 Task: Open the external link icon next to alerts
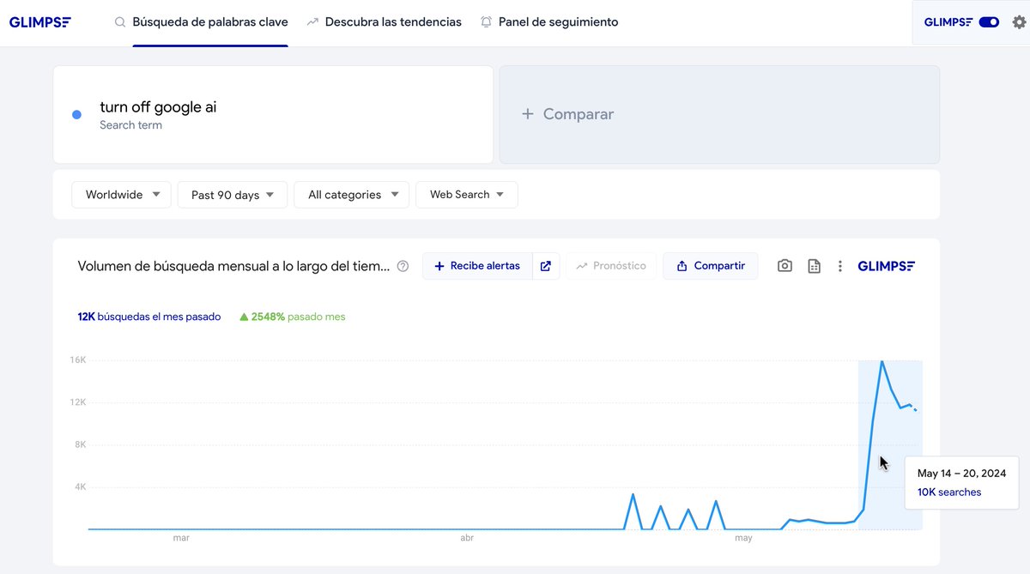[x=546, y=266]
